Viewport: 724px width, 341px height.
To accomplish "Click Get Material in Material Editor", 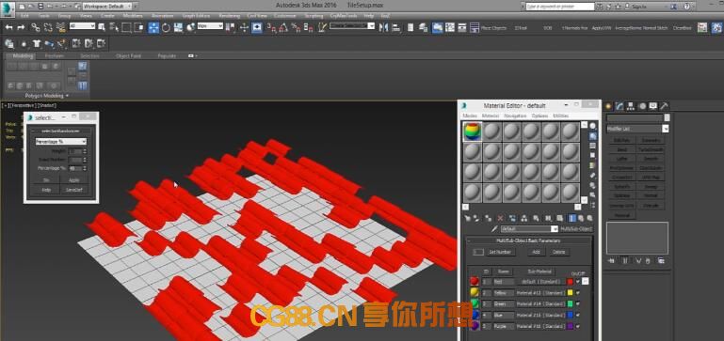I will [467, 219].
